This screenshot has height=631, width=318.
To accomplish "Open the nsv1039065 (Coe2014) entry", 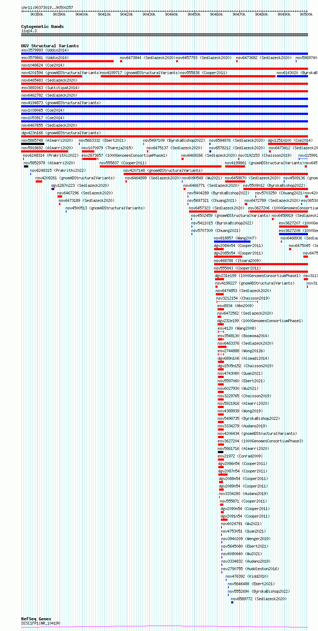I will [x=43, y=110].
